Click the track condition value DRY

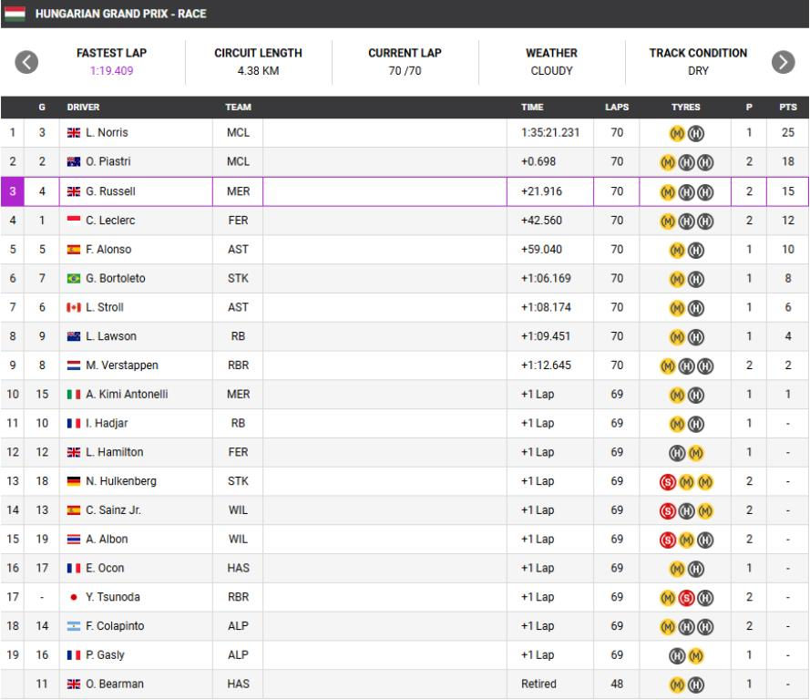click(x=699, y=71)
